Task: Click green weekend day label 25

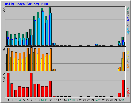Action: [x=100, y=100]
